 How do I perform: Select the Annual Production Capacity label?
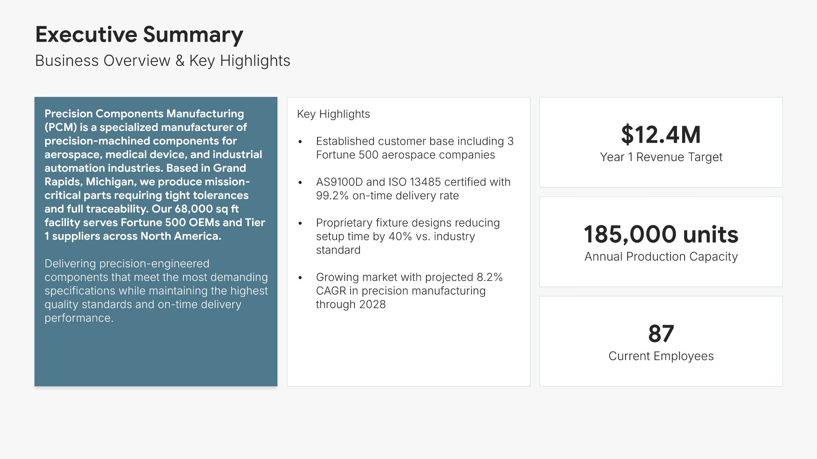point(661,257)
